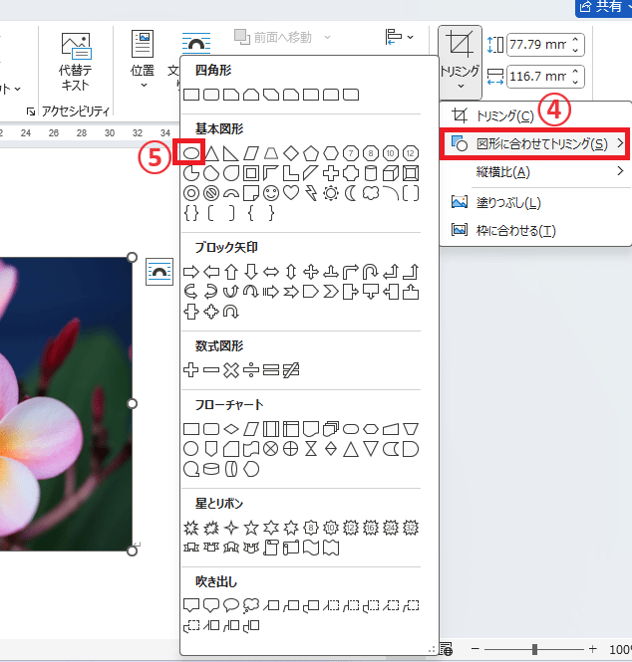Pick the oval speech bubble callout
This screenshot has width=632, height=662.
coord(231,605)
